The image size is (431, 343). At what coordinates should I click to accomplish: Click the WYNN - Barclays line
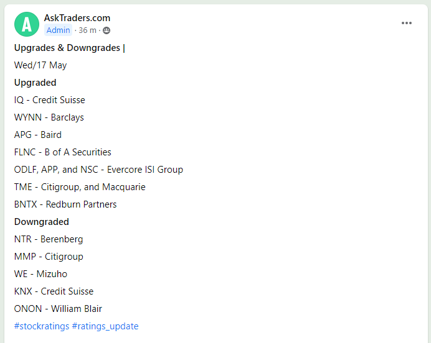click(x=49, y=117)
